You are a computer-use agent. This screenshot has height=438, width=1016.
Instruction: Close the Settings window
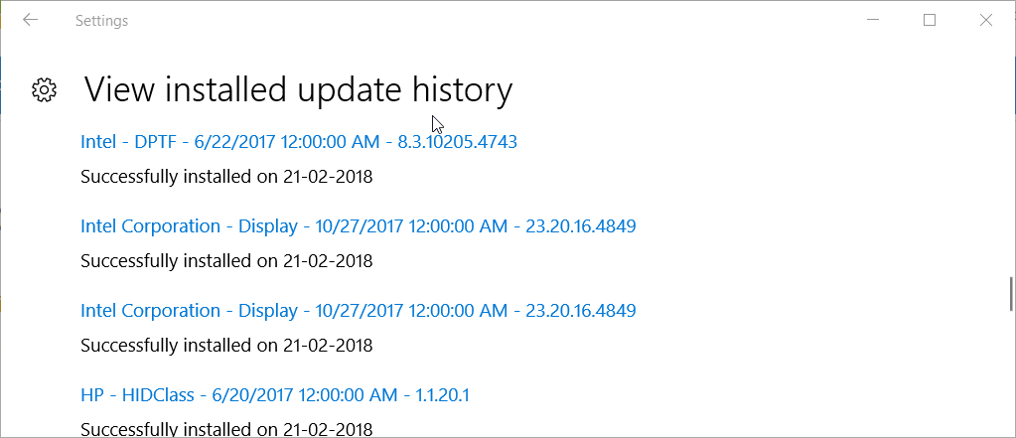pyautogui.click(x=985, y=20)
